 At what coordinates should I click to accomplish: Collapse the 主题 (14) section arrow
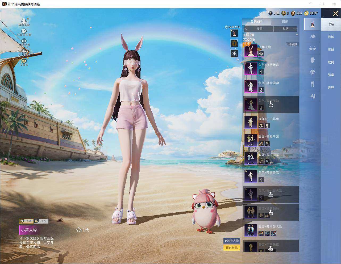297,35
